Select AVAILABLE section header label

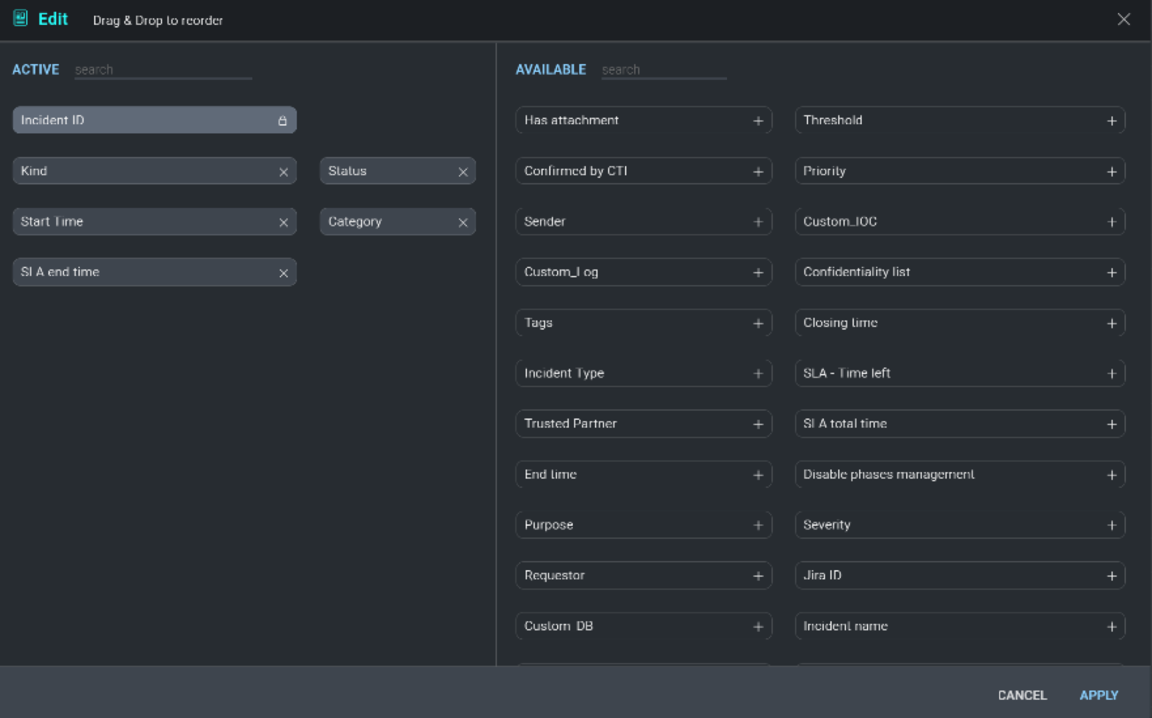pos(549,68)
